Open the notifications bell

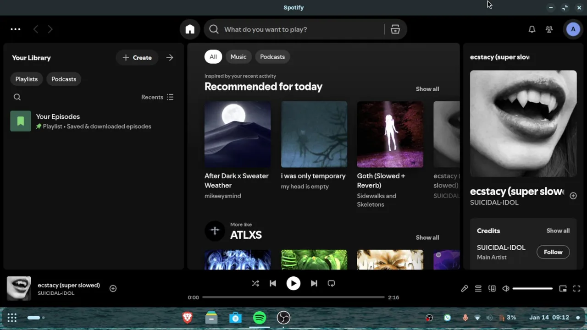[532, 29]
